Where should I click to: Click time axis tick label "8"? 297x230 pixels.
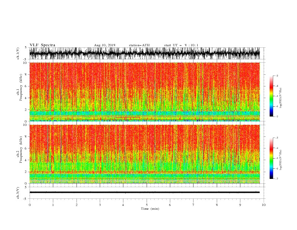(x=217, y=205)
